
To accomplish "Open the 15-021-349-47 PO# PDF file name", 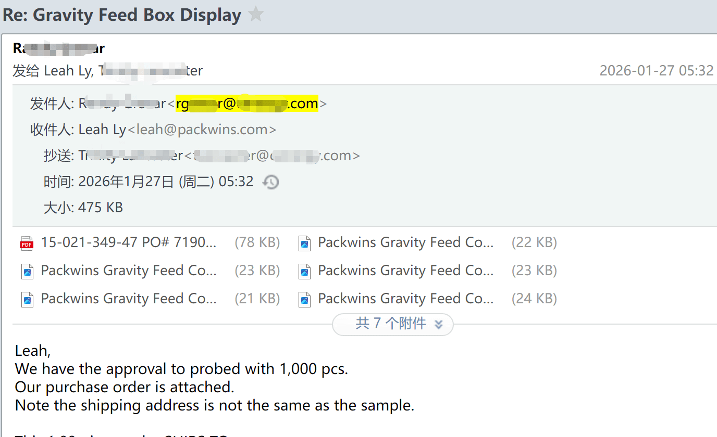I will pos(128,242).
